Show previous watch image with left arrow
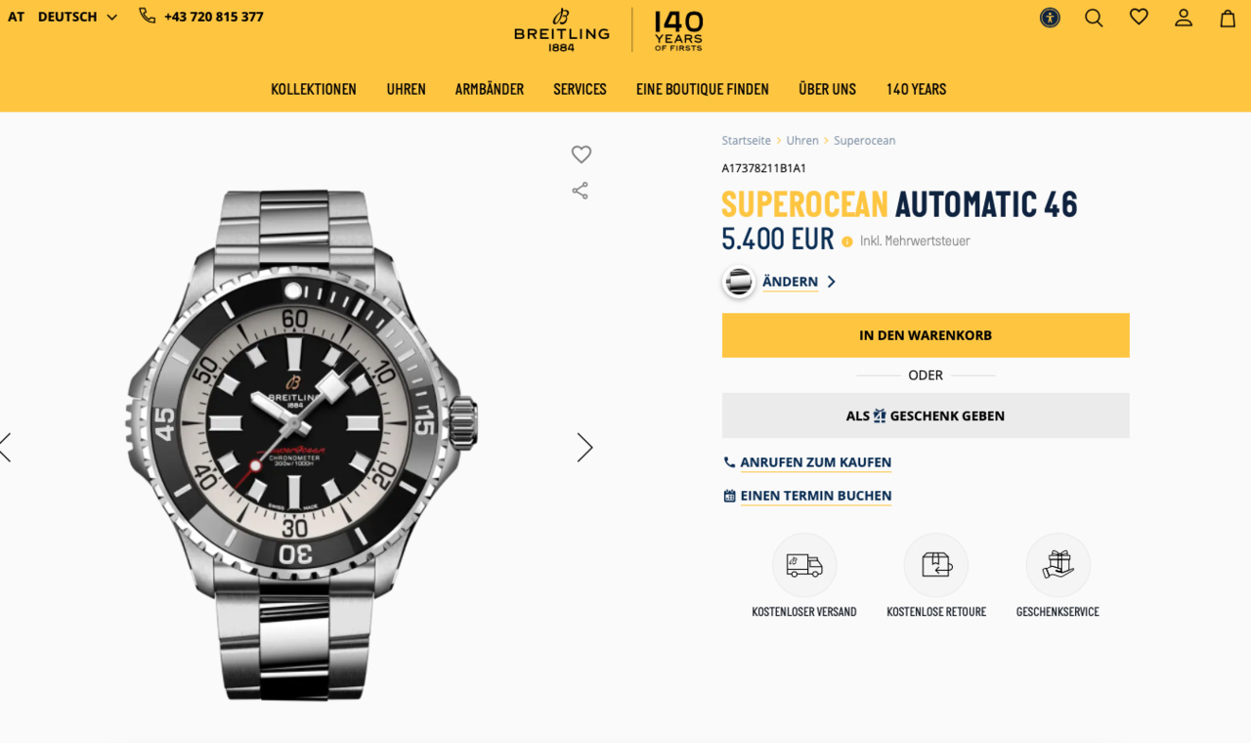The width and height of the screenshot is (1251, 743). click(5, 448)
